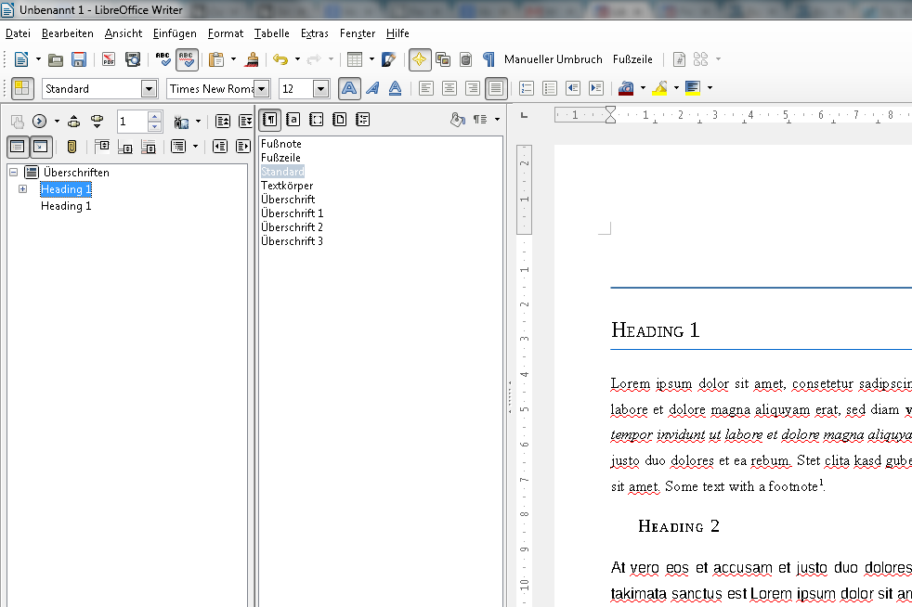The width and height of the screenshot is (912, 607).
Task: Click the Manueller Umbruch button
Action: 554,59
